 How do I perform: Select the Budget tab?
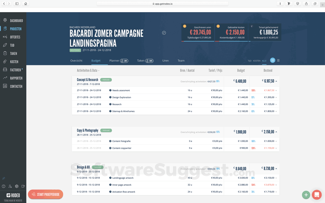pos(96,61)
